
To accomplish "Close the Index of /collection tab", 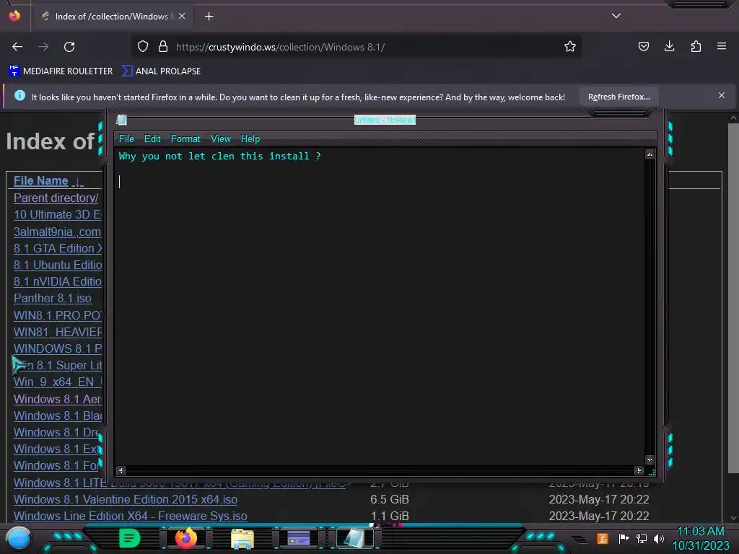I will coord(182,16).
